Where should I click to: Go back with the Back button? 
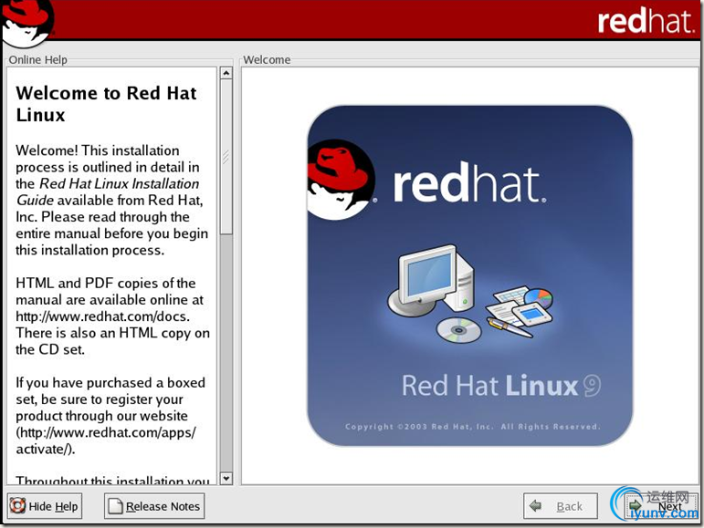561,506
